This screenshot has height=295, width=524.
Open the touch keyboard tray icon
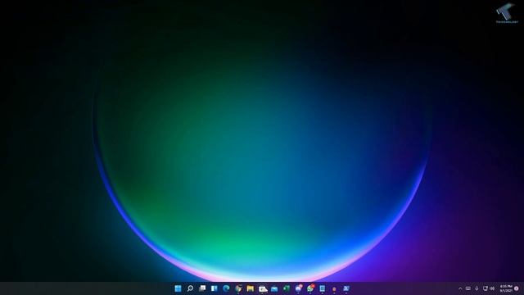pos(468,288)
